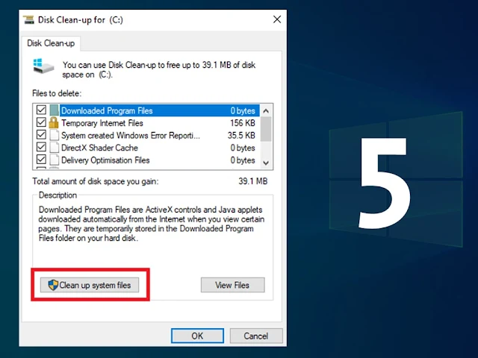Close the Disk Clean-up dialog
478x358 pixels.
coord(277,19)
